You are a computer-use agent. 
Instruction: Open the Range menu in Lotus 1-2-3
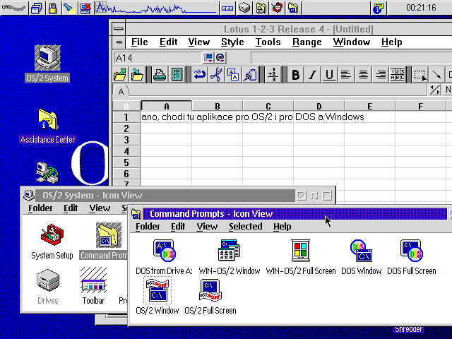coord(307,42)
